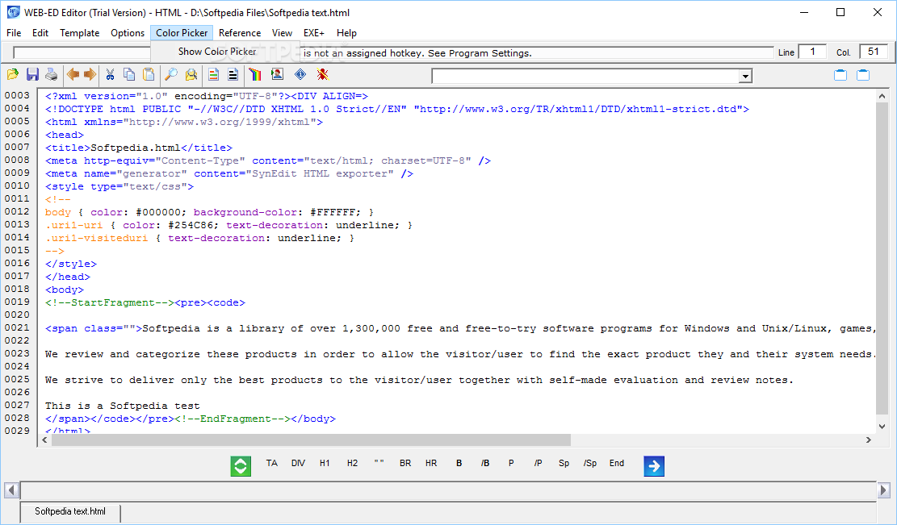Click the colored lines document icon
Viewport: 897px width, 525px height.
(x=213, y=74)
